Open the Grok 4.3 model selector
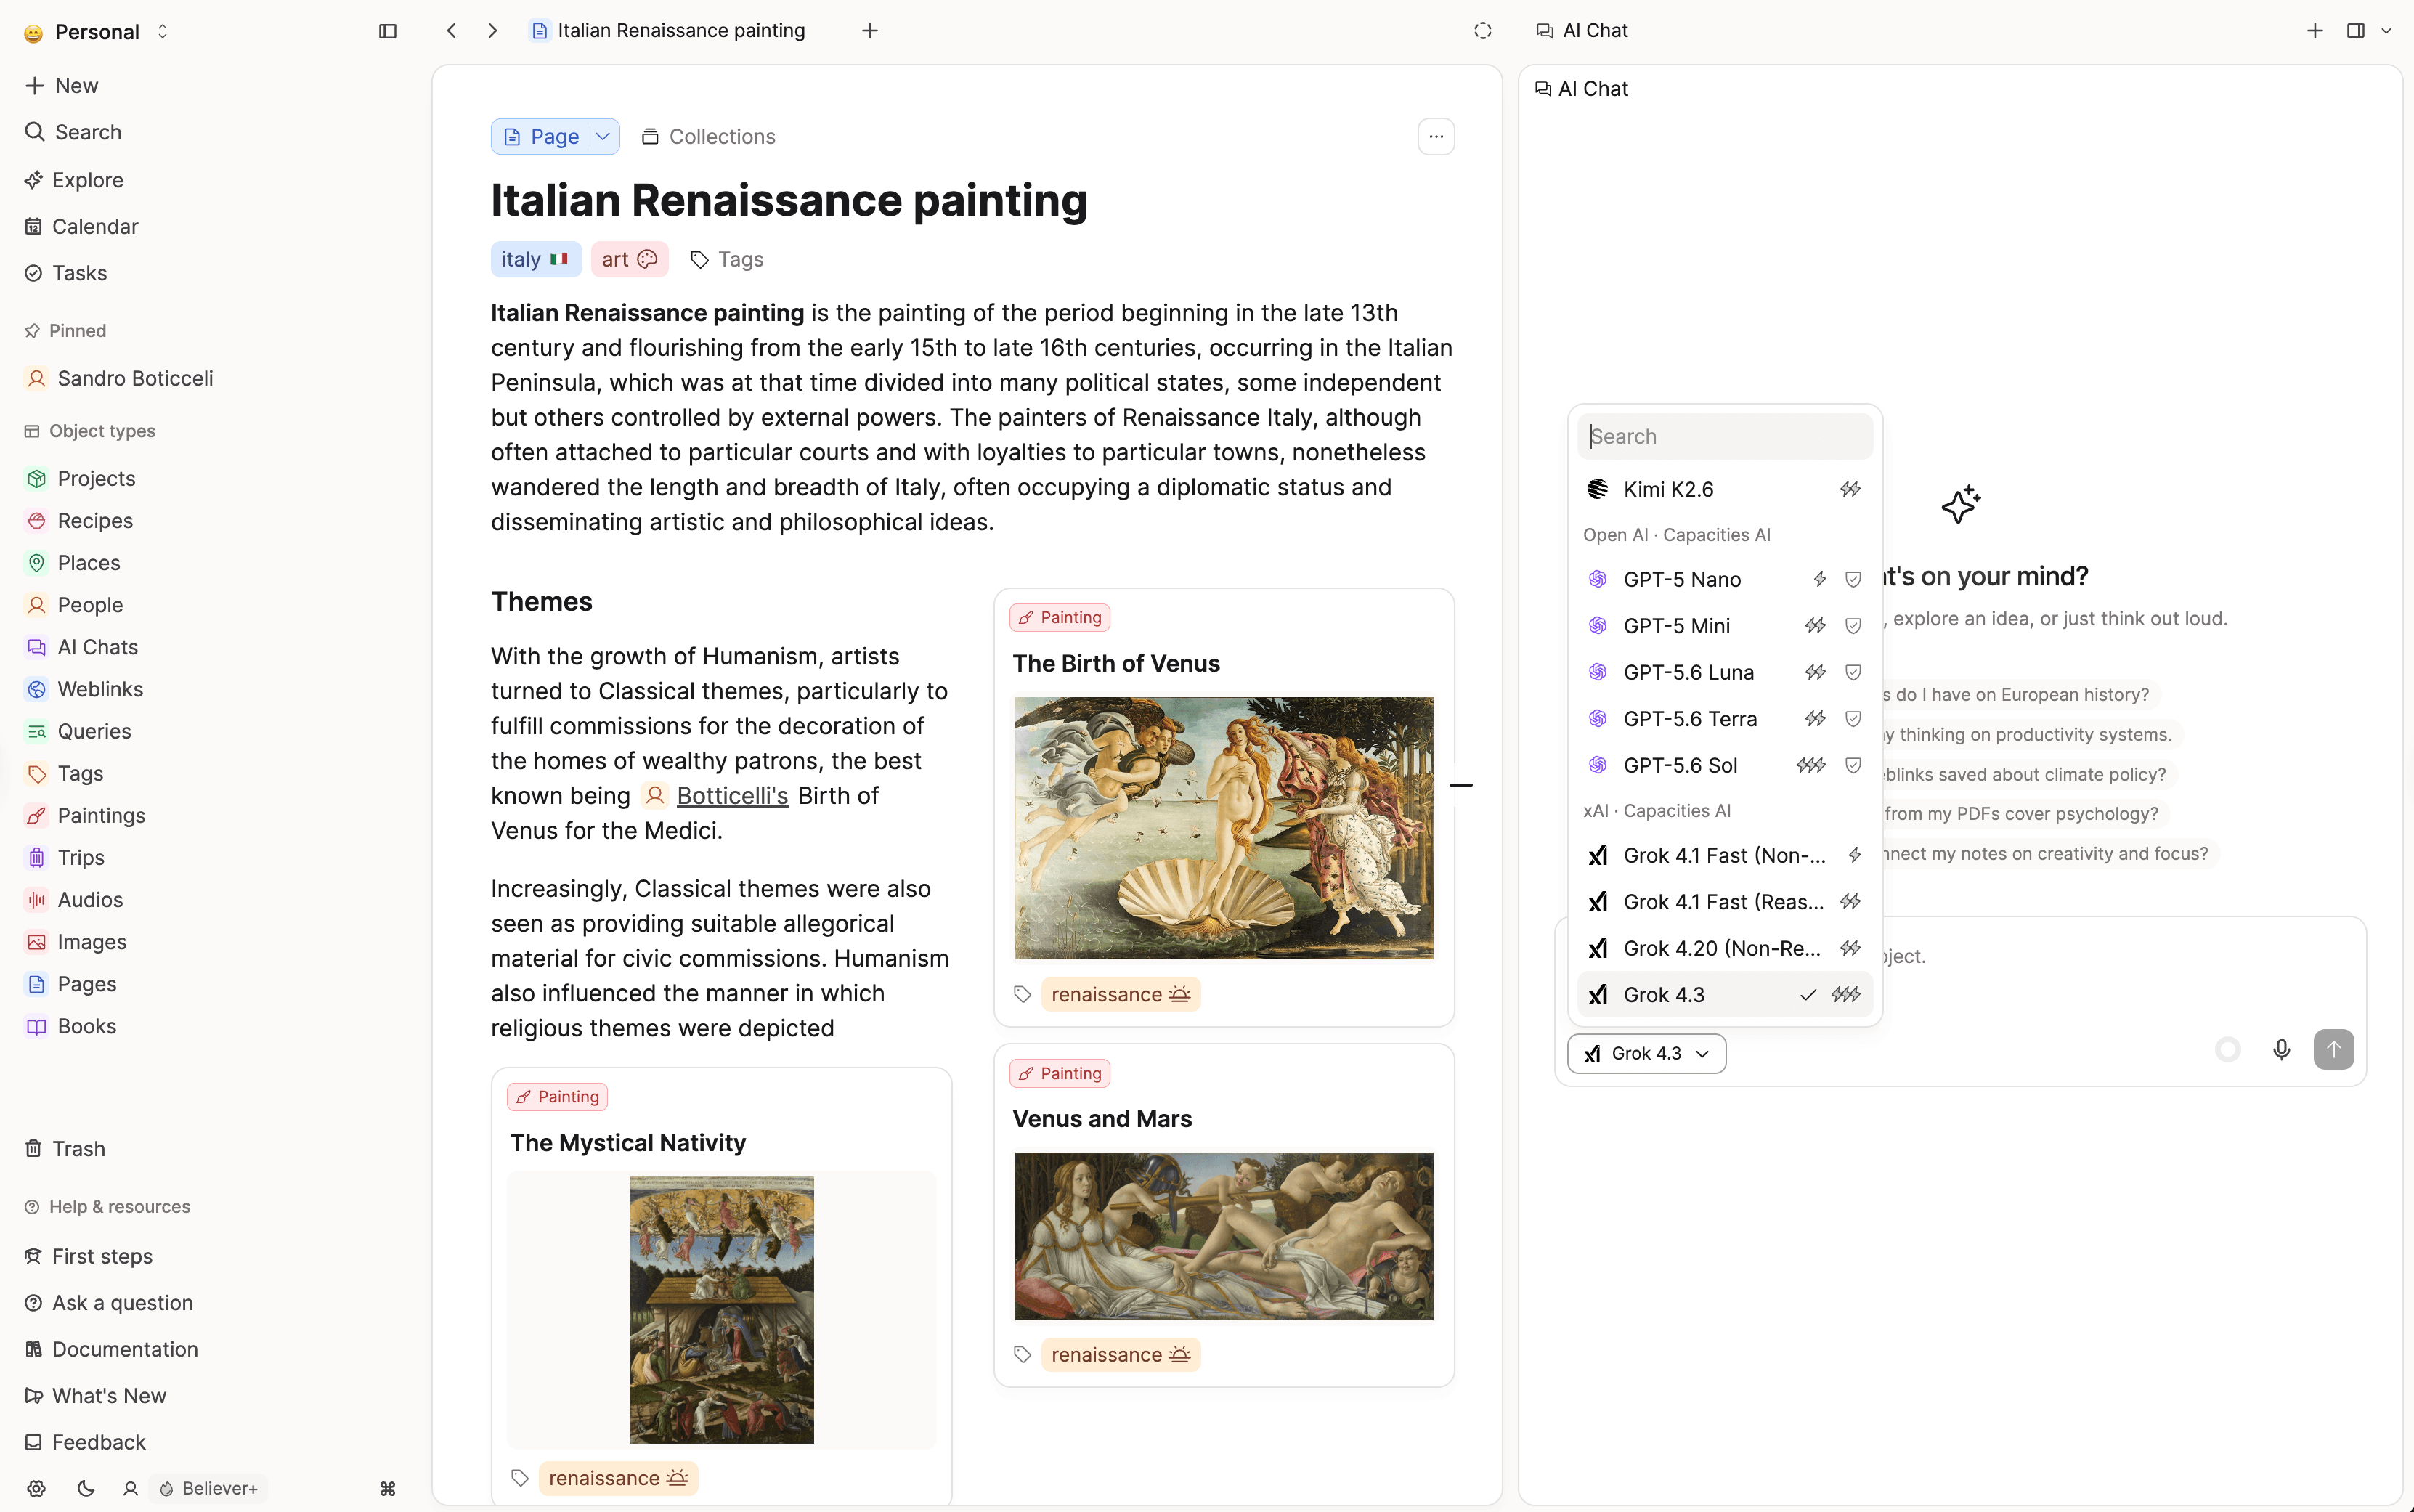Screen dimensions: 2414x1512 coord(1646,1054)
